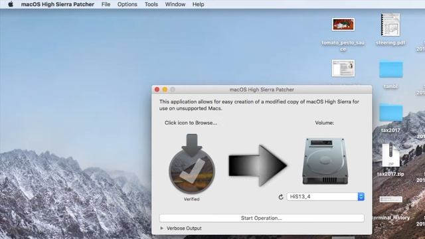Open the Options menu

tap(127, 5)
